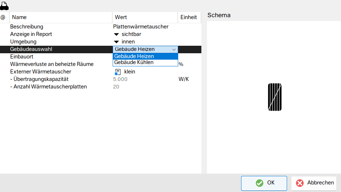Select the Wärmeverluste an beheizte Räume row

click(x=52, y=64)
